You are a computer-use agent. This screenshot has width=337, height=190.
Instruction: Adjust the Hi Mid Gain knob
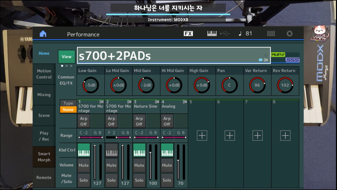coord(174,85)
